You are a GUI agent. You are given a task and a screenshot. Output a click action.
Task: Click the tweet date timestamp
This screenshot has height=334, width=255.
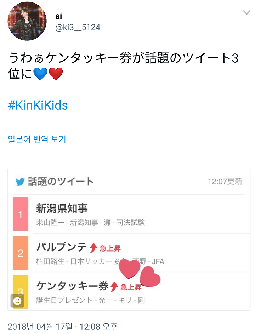point(63,326)
